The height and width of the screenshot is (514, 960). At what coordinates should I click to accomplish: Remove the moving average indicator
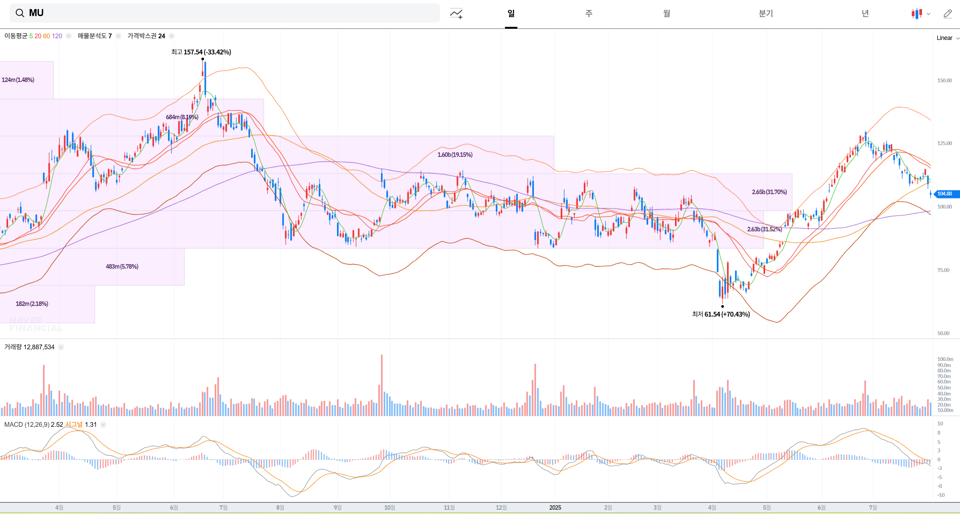(x=68, y=36)
